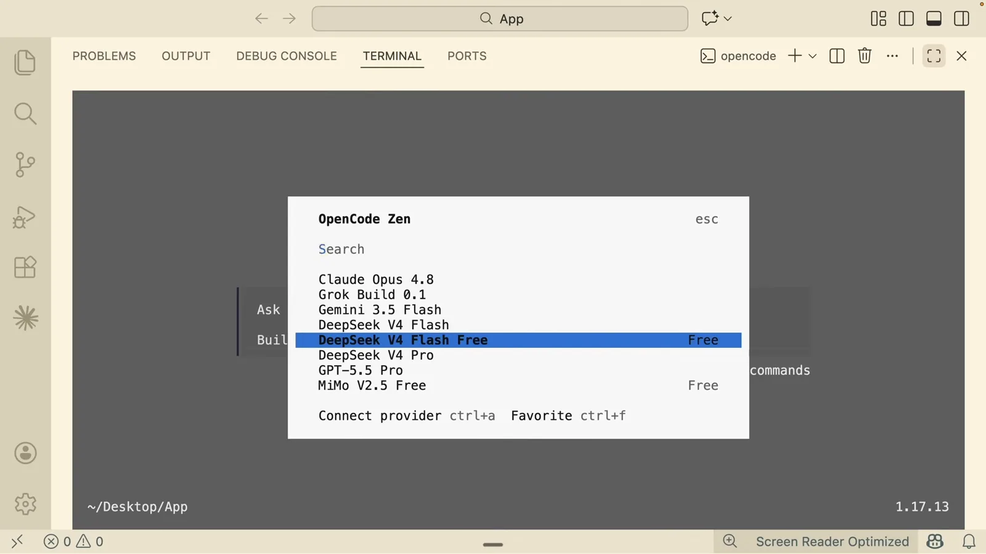Image resolution: width=986 pixels, height=554 pixels.
Task: Switch to the OUTPUT tab
Action: 186,56
